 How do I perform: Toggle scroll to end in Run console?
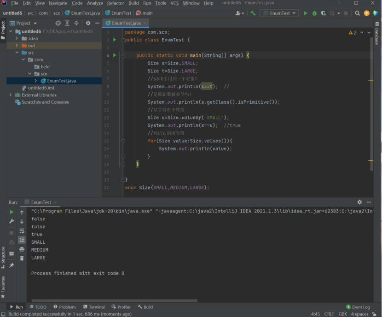point(22,240)
